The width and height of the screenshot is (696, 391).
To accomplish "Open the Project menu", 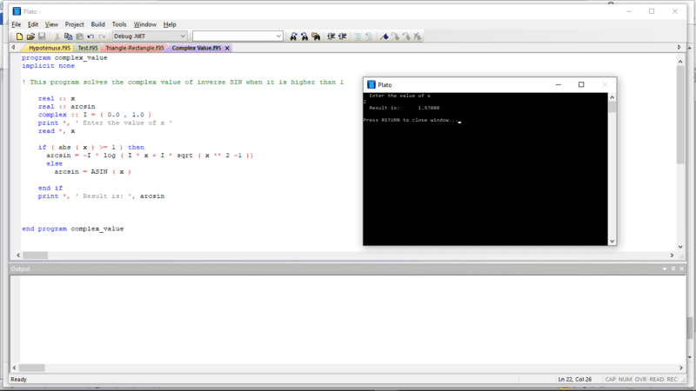I will [75, 24].
